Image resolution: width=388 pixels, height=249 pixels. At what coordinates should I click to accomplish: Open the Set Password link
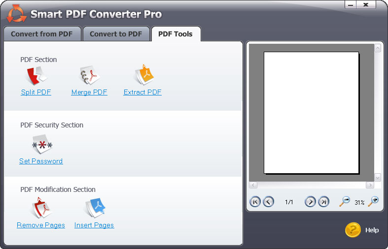pos(41,161)
